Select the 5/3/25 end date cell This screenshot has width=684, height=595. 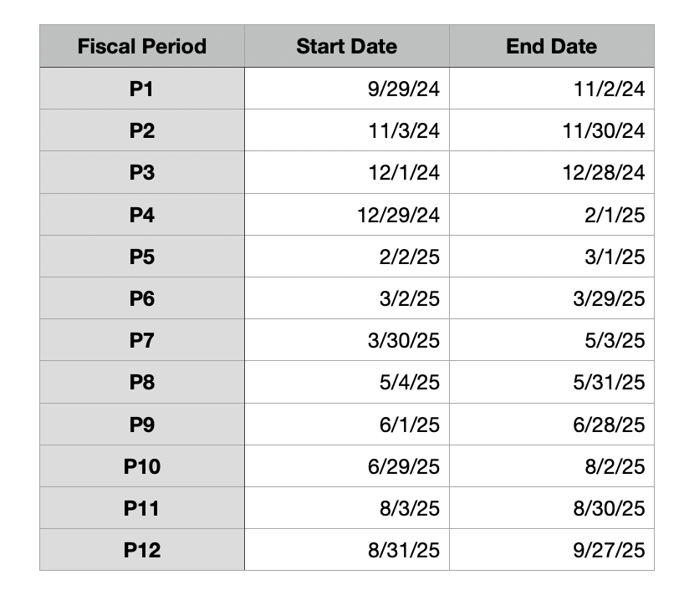click(x=552, y=340)
